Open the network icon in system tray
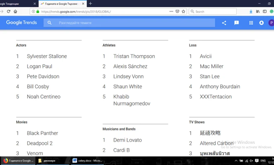The height and width of the screenshot is (165, 274). point(246,161)
